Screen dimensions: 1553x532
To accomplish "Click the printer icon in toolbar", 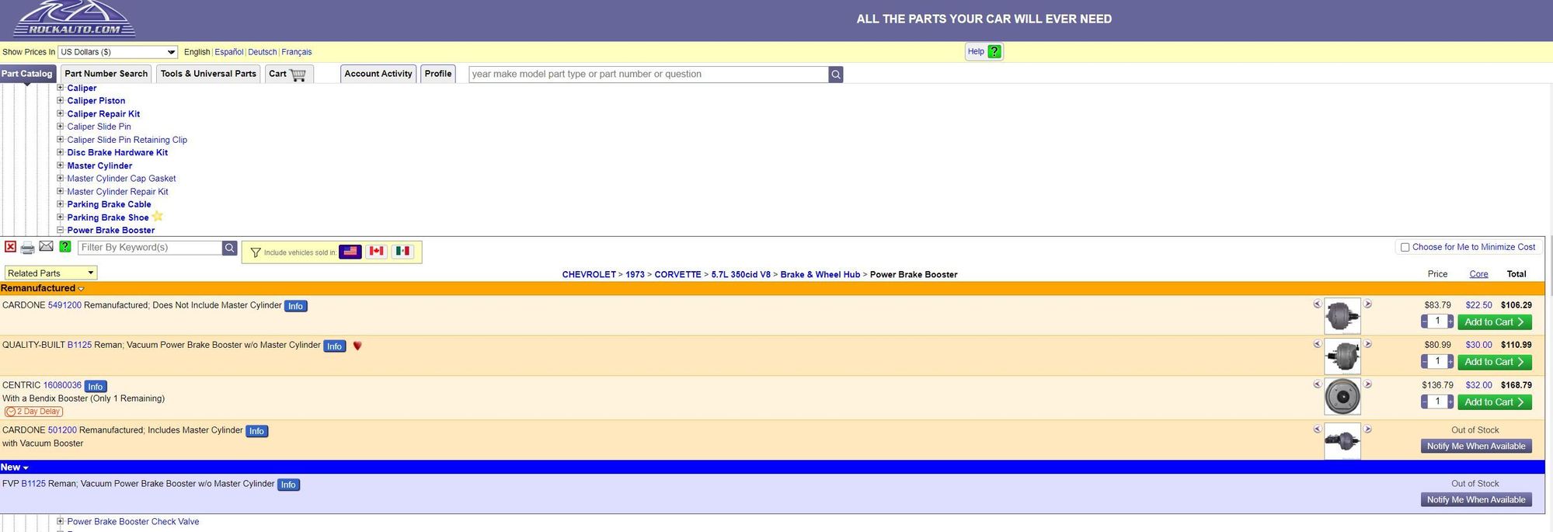I will (28, 248).
